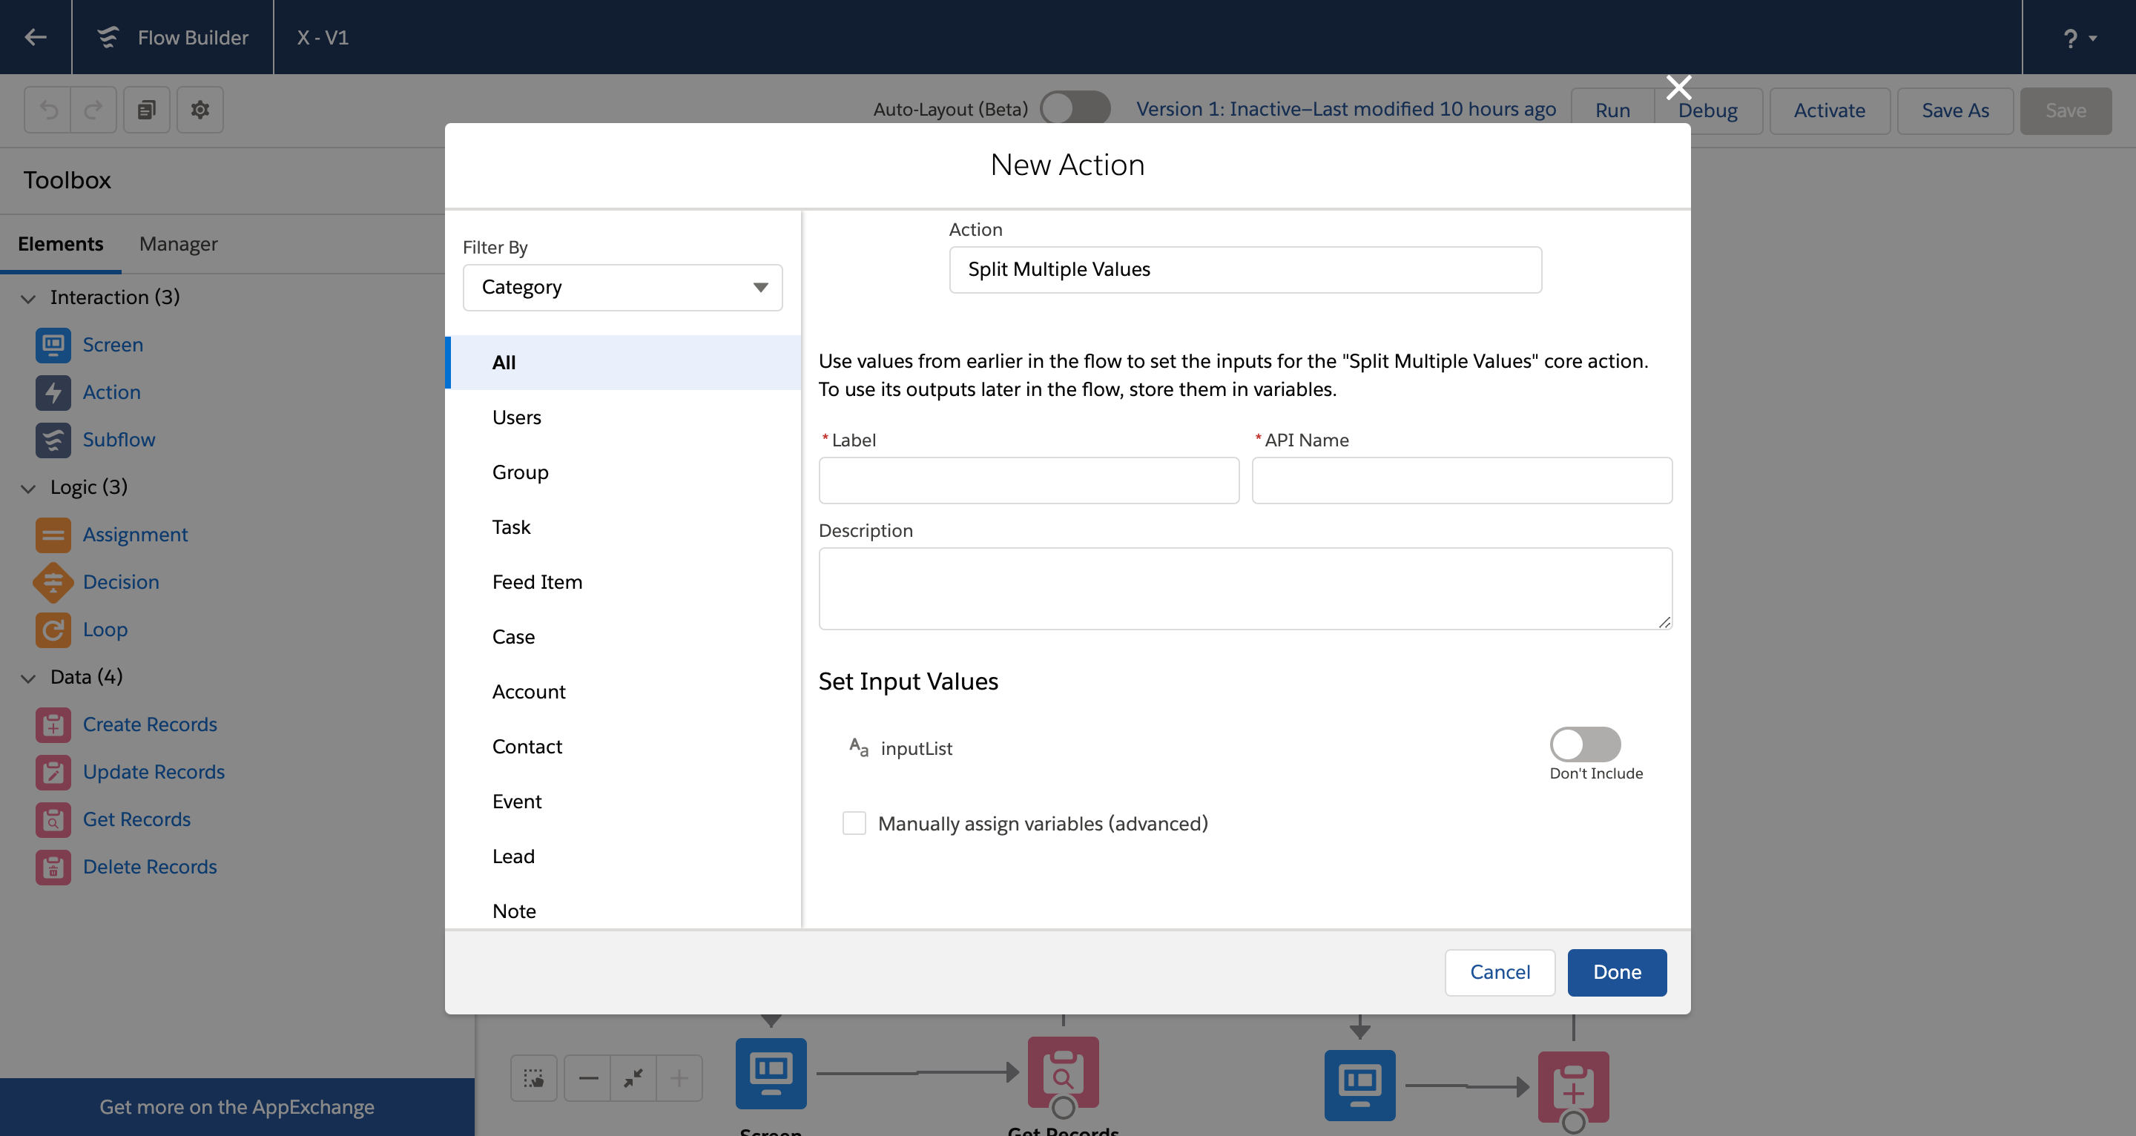Select the Lead category

(x=624, y=856)
